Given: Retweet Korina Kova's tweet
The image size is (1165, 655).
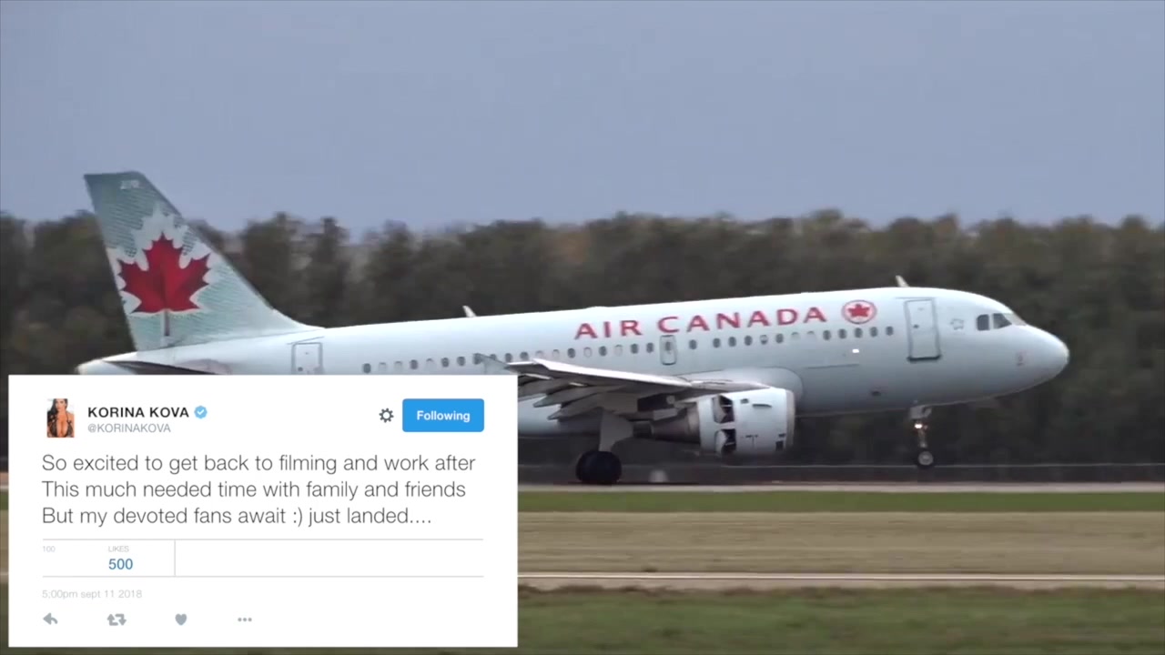Looking at the screenshot, I should click(x=116, y=620).
